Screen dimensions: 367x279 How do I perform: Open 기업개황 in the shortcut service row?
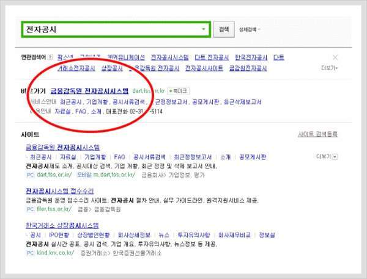pos(97,102)
